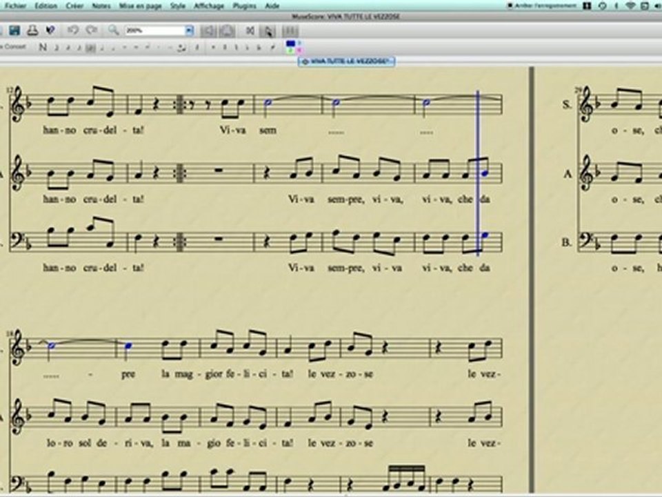Toggle the sound speaker button
The image size is (662, 497).
tap(208, 31)
